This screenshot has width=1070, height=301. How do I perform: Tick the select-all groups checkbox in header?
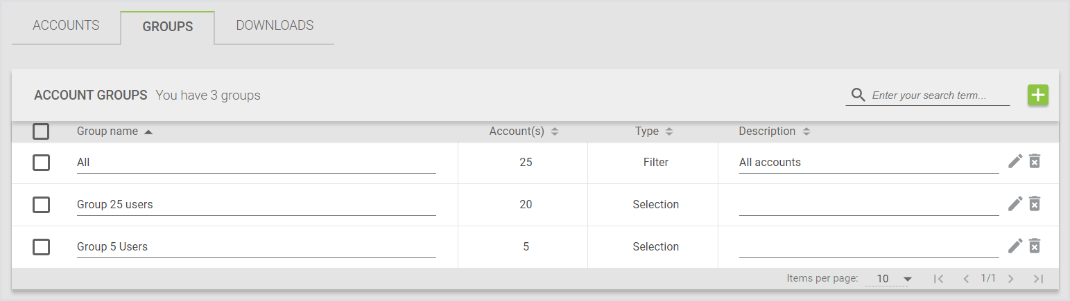tap(41, 131)
